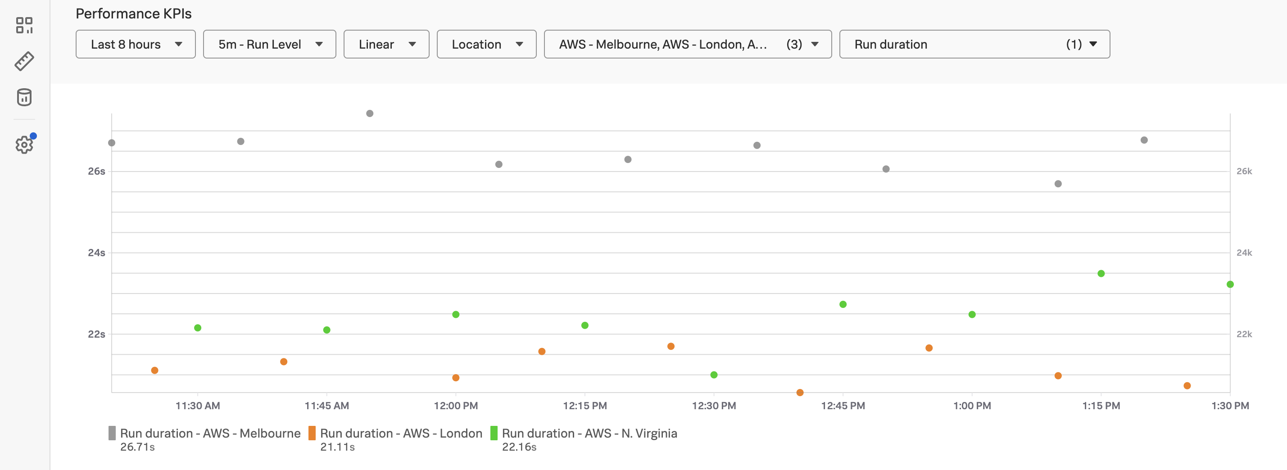
Task: Open the Linear scale dropdown
Action: tap(386, 45)
